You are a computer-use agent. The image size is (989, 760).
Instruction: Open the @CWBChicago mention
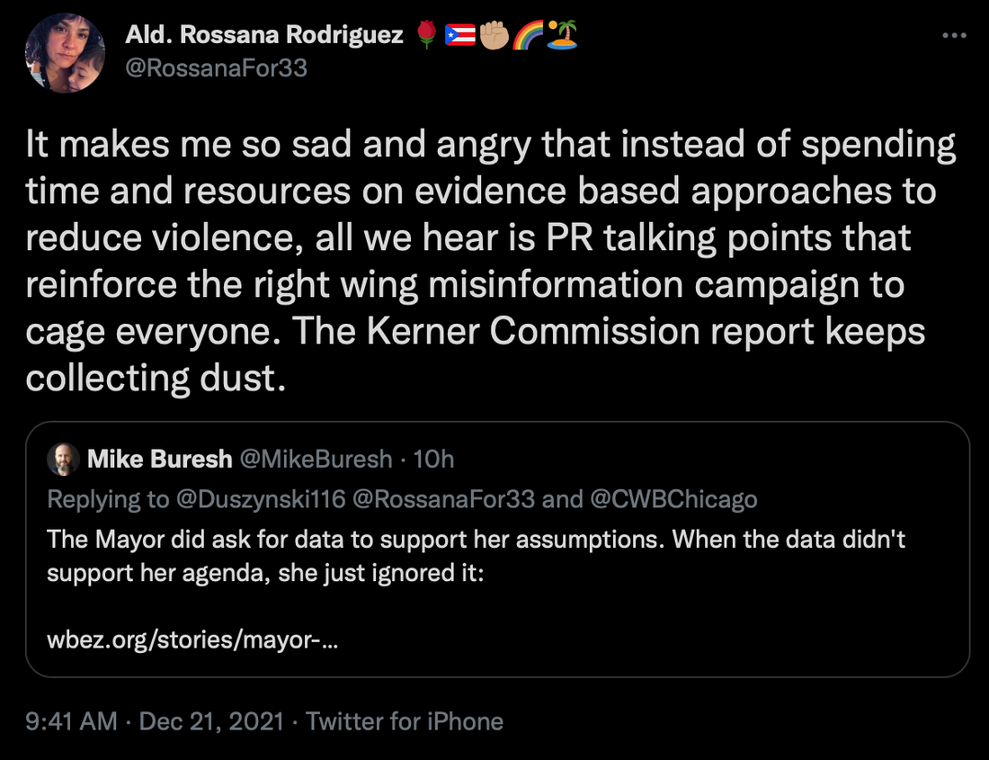[x=673, y=498]
